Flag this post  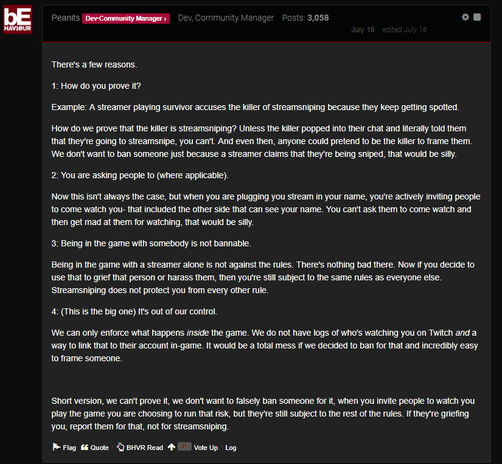pyautogui.click(x=64, y=448)
